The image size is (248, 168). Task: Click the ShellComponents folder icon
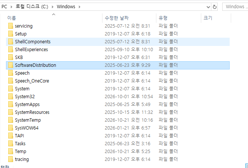click(x=10, y=42)
